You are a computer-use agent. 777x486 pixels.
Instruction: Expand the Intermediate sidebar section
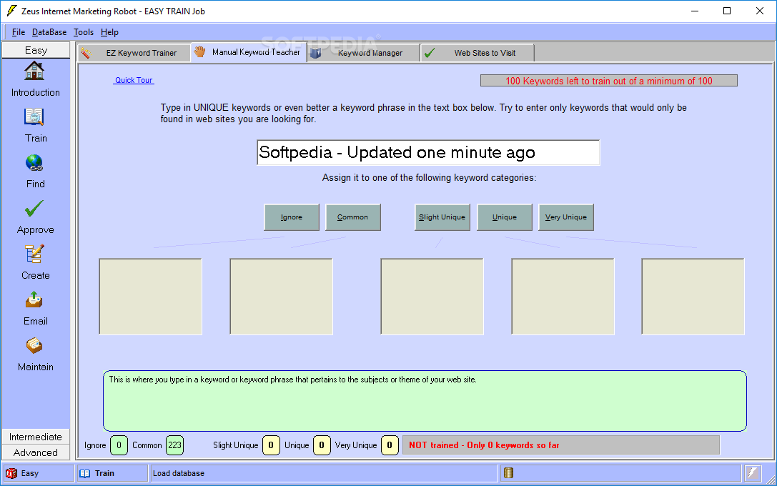click(x=36, y=437)
